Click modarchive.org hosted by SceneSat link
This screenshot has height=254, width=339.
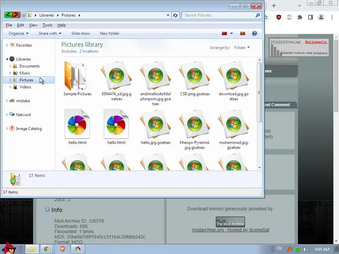coord(230,230)
